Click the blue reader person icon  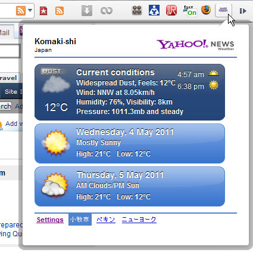pyautogui.click(x=154, y=10)
